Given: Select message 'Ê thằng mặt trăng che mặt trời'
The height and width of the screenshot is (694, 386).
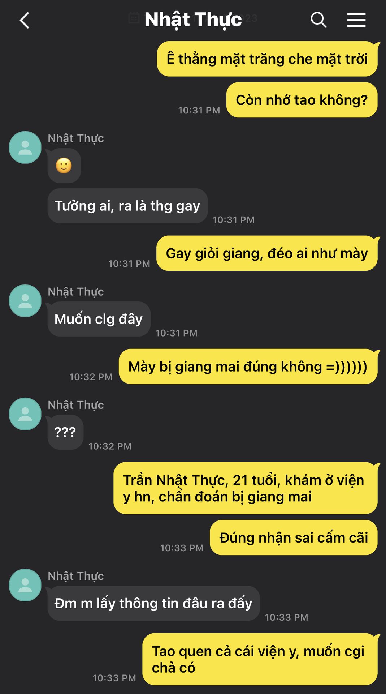Looking at the screenshot, I should click(267, 59).
